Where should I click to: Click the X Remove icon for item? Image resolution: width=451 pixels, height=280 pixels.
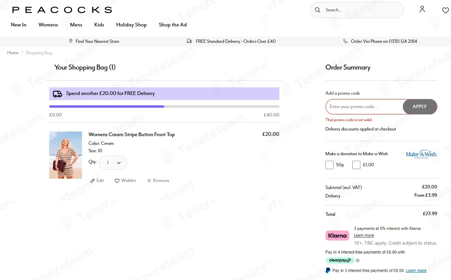coord(149,181)
